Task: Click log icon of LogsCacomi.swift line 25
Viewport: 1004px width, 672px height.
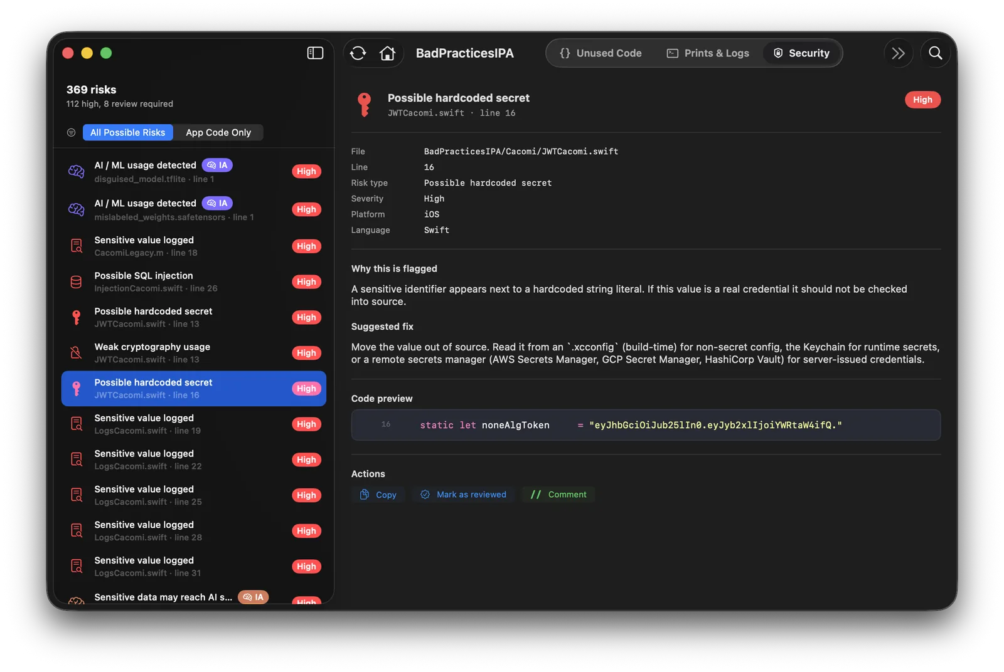Action: point(76,495)
